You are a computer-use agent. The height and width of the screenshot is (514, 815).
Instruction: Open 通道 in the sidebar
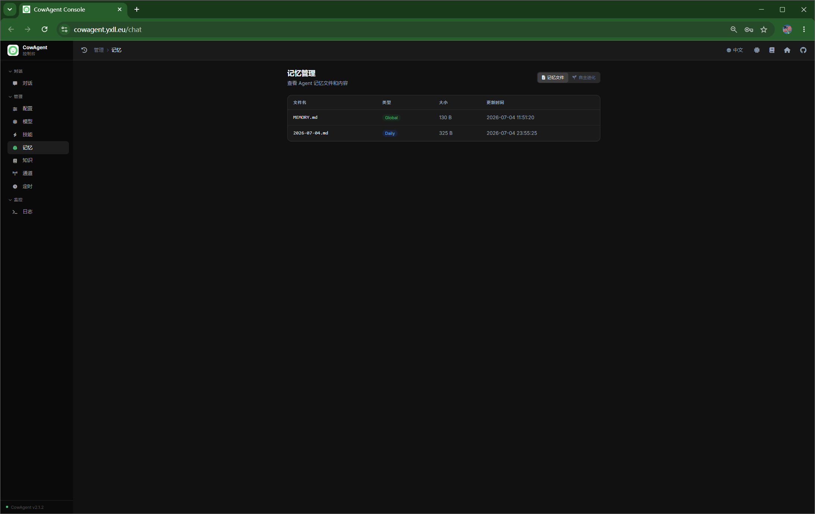click(x=38, y=174)
